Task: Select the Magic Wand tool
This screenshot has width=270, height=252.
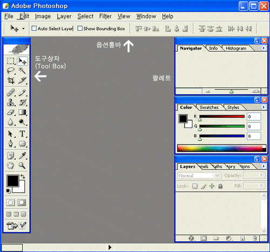Action: coord(22,71)
